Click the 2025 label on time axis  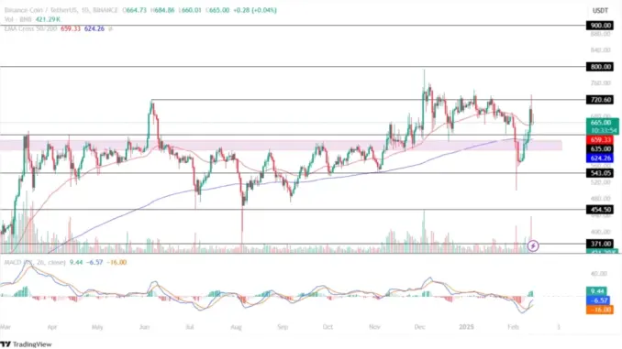(466, 327)
